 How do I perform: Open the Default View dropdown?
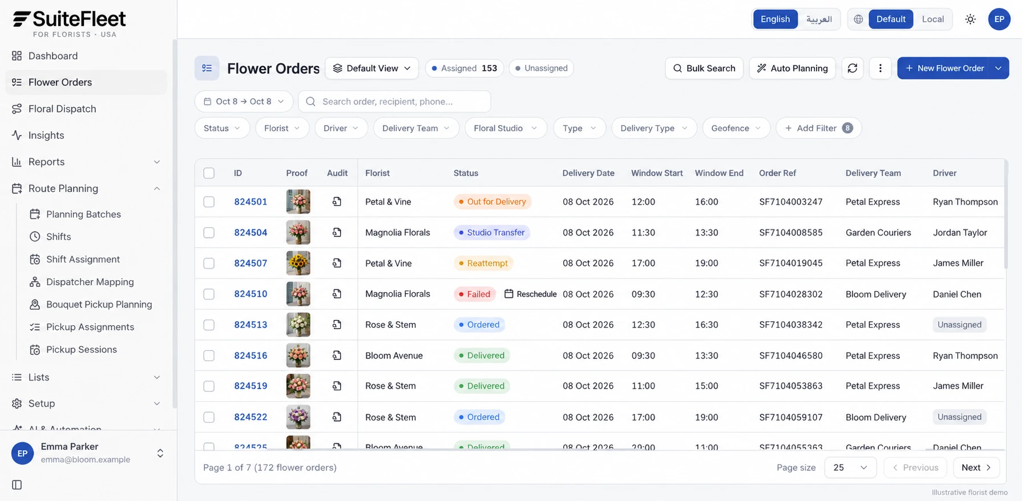(371, 68)
